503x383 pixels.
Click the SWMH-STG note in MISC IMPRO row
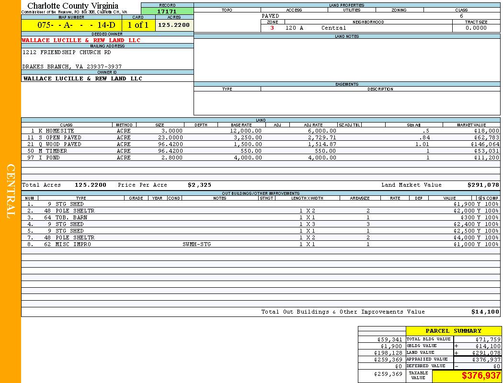[196, 244]
